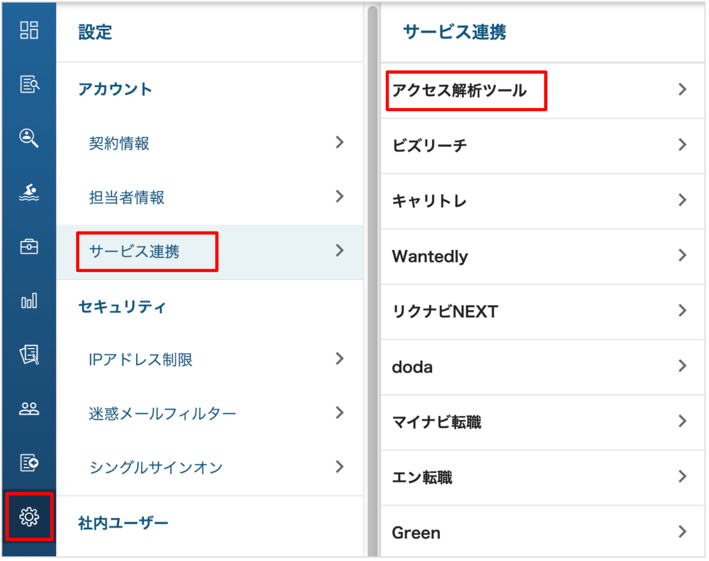Open the Wantedly integration
709x561 pixels.
[x=542, y=257]
